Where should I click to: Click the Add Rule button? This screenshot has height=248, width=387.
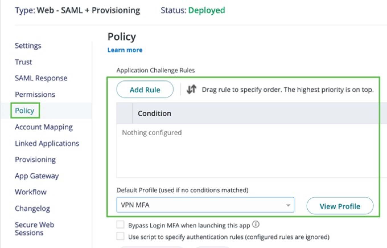(145, 89)
